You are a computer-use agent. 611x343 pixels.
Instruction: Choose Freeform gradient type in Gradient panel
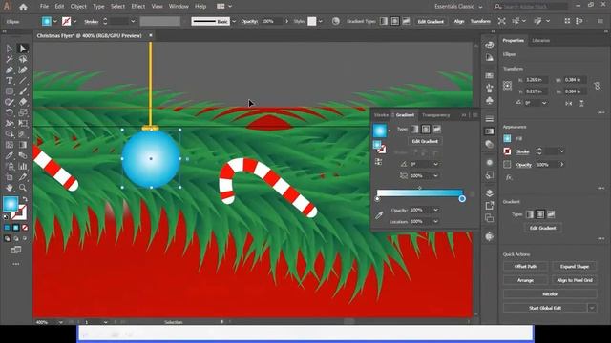tap(437, 130)
